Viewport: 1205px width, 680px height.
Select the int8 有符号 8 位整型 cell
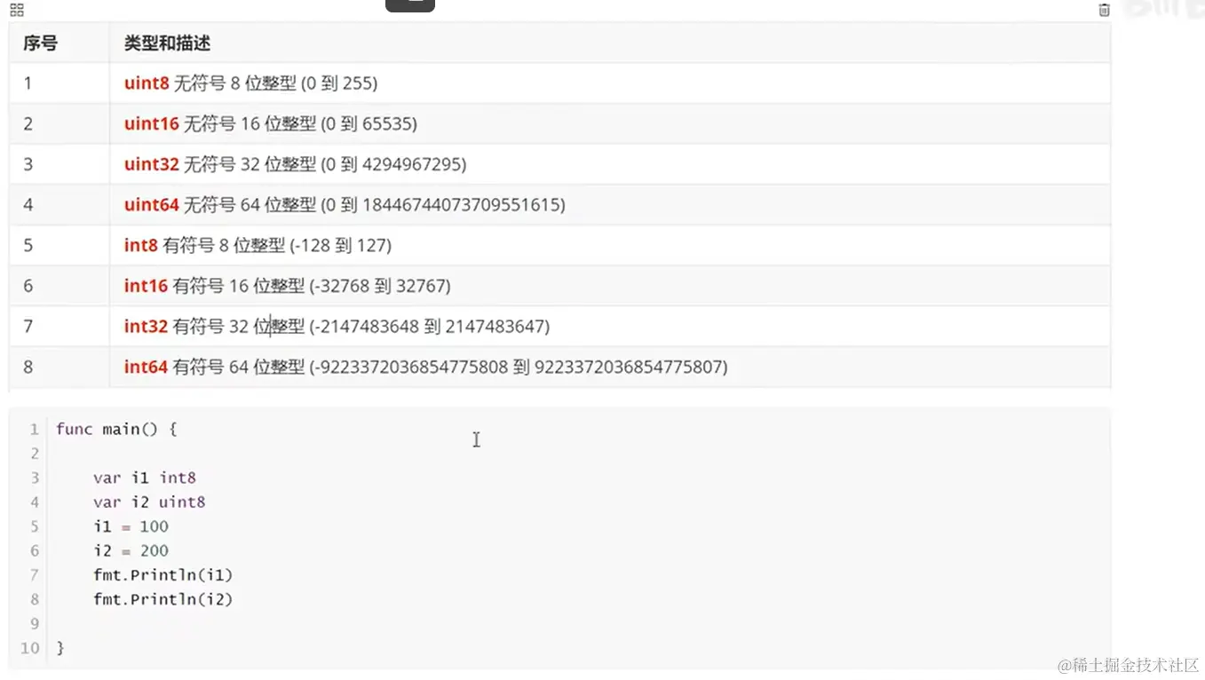(x=610, y=245)
